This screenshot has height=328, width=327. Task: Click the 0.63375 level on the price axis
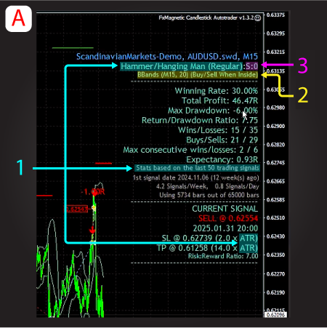pyautogui.click(x=275, y=15)
